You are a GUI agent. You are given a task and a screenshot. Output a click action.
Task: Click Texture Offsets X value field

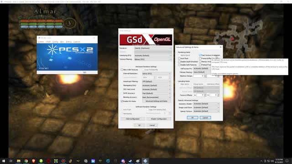click(x=200, y=95)
